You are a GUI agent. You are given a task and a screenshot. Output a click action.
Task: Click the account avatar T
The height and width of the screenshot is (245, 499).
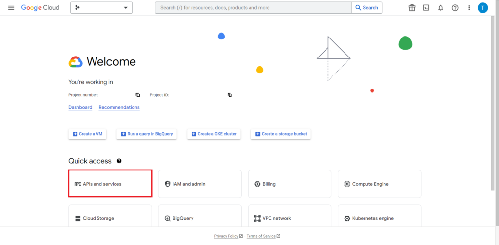(482, 8)
